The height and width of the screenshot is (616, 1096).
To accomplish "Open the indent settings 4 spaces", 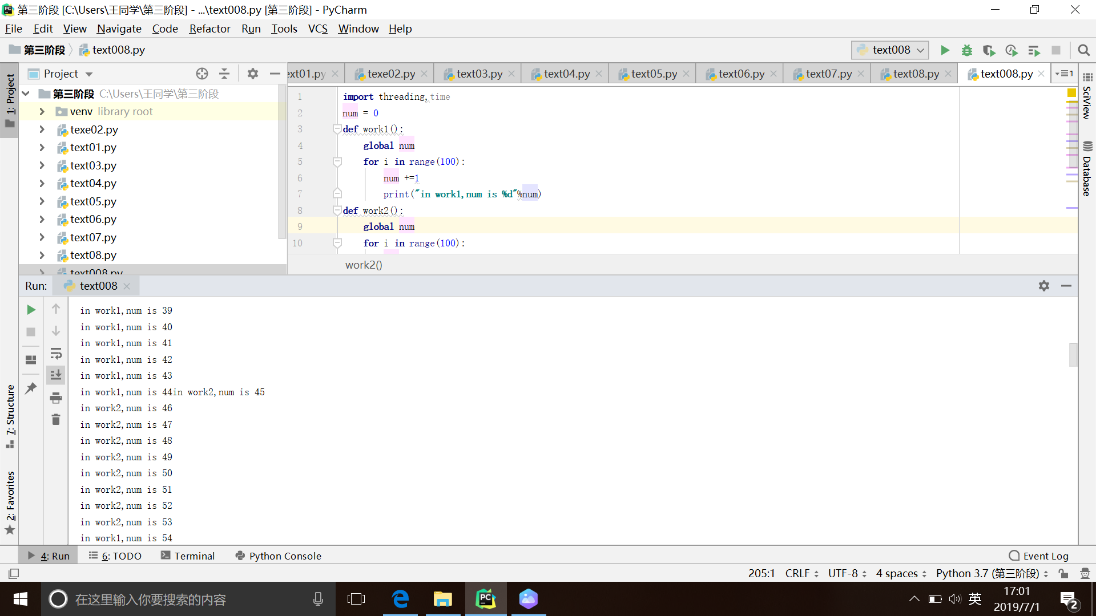I will coord(901,573).
